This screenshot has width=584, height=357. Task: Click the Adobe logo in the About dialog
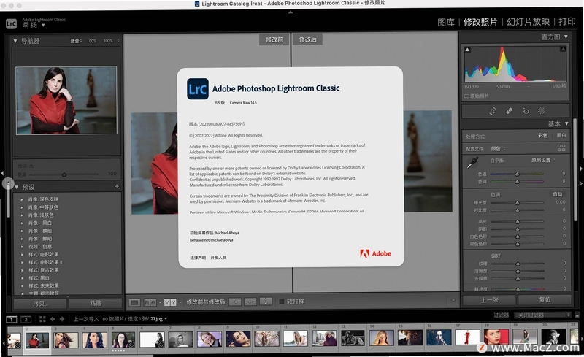tap(375, 253)
